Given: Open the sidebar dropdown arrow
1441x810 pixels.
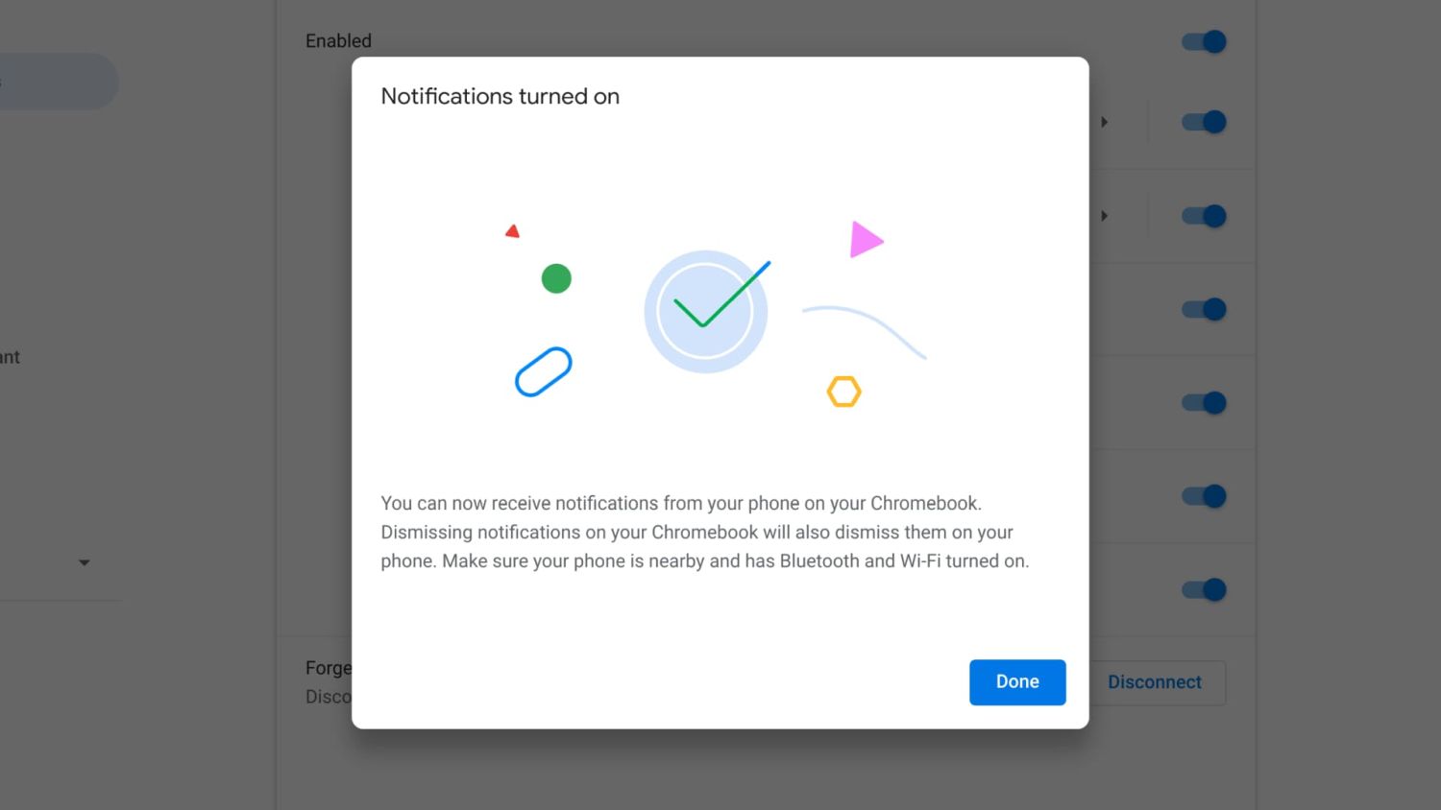Looking at the screenshot, I should [x=85, y=562].
